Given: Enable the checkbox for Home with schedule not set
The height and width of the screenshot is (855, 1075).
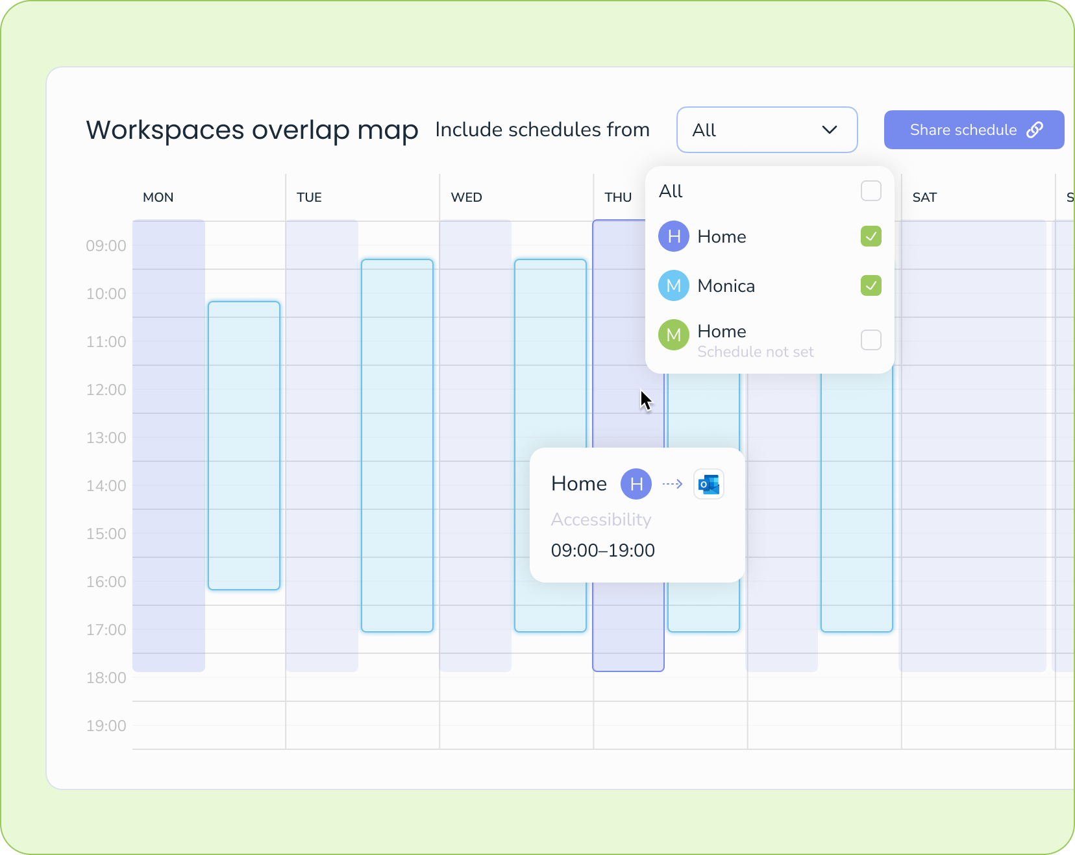Looking at the screenshot, I should pos(871,340).
